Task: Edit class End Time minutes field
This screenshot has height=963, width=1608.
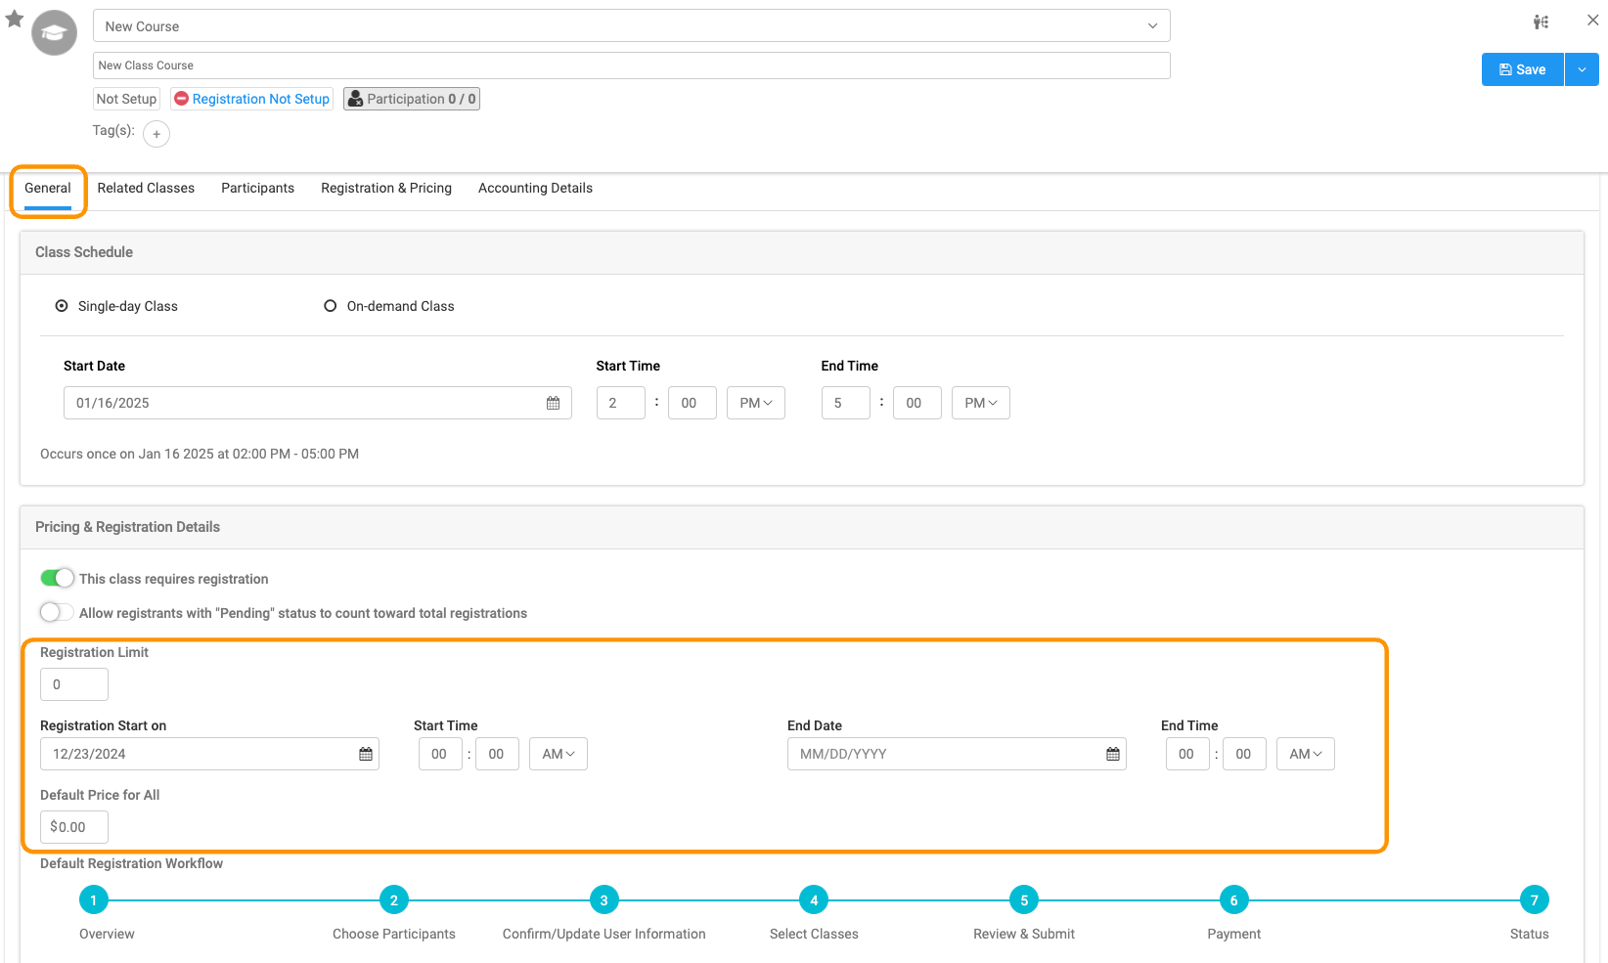Action: point(917,403)
